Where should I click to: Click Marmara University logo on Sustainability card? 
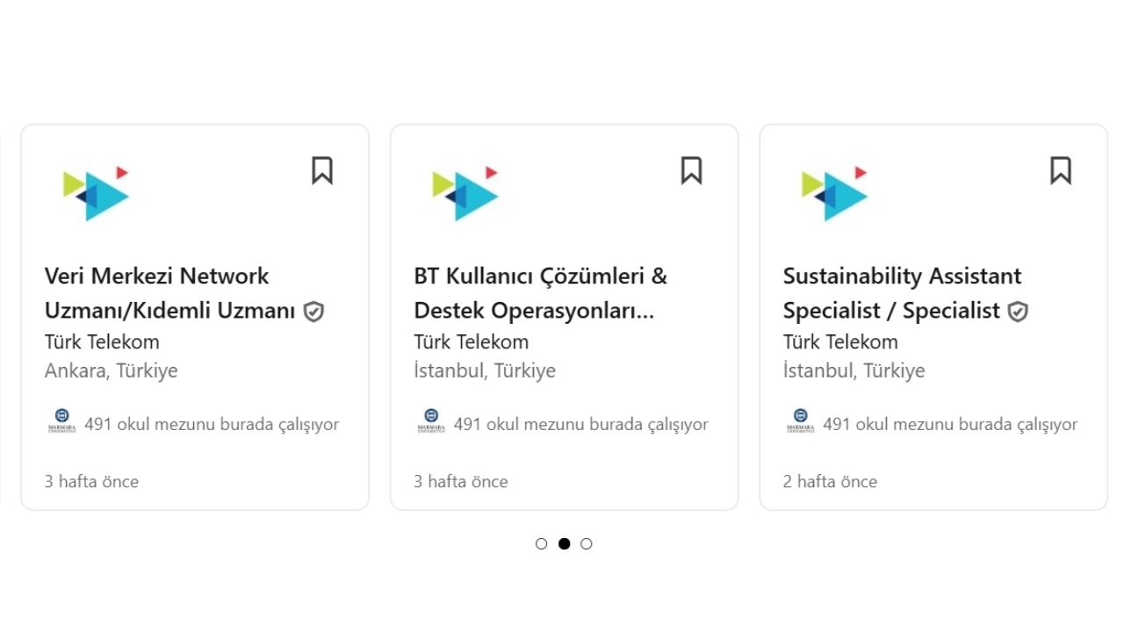(800, 421)
